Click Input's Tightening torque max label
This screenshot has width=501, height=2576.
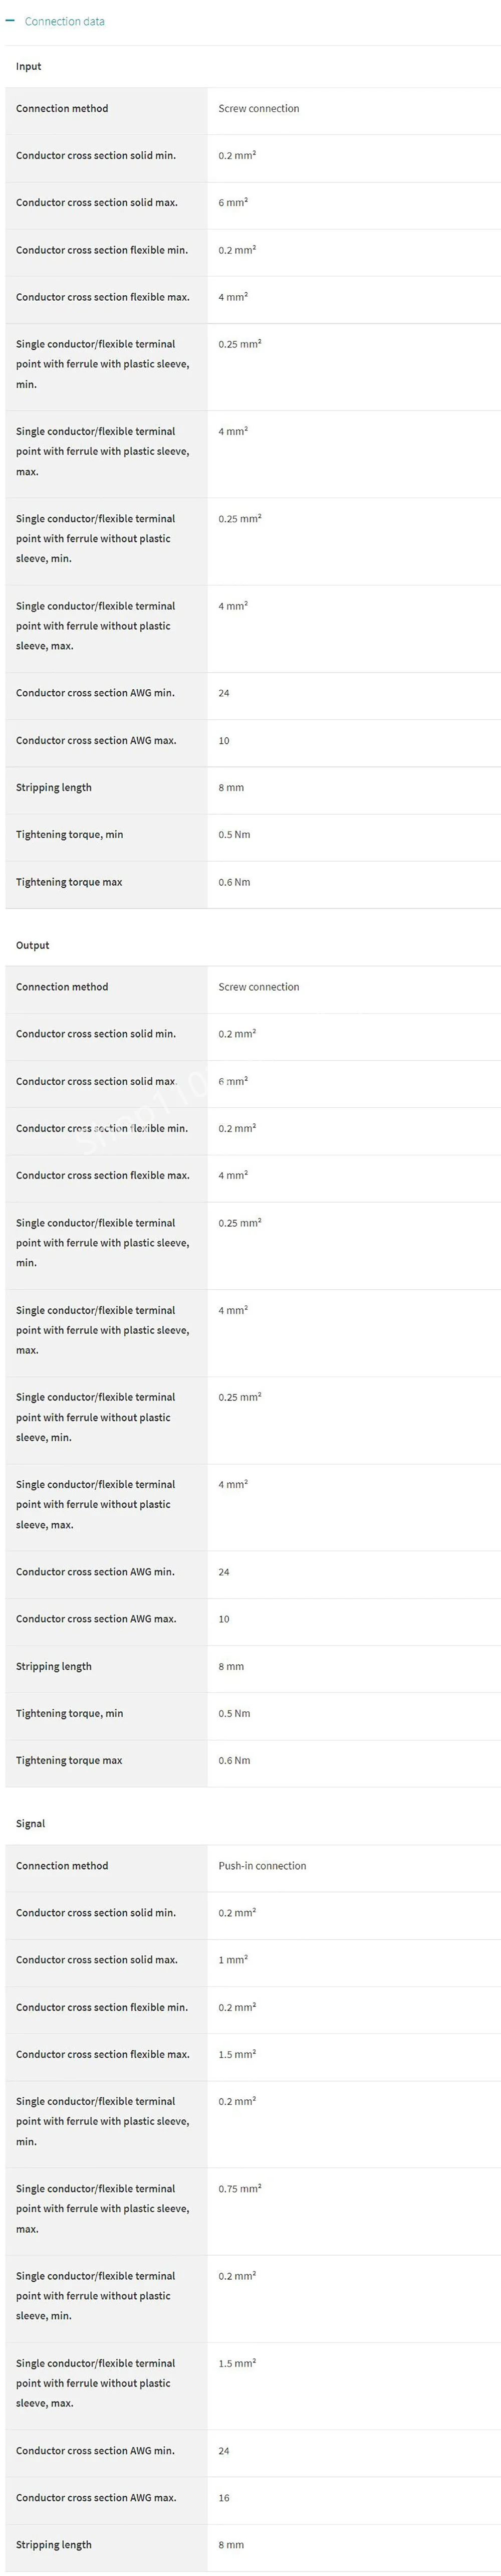pos(69,882)
